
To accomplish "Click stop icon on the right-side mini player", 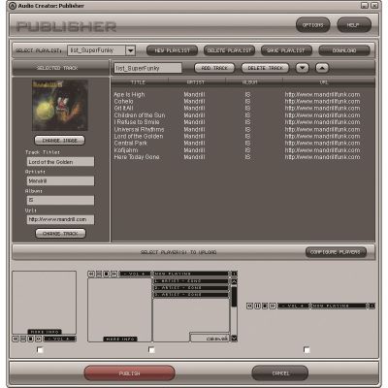I will (265, 306).
